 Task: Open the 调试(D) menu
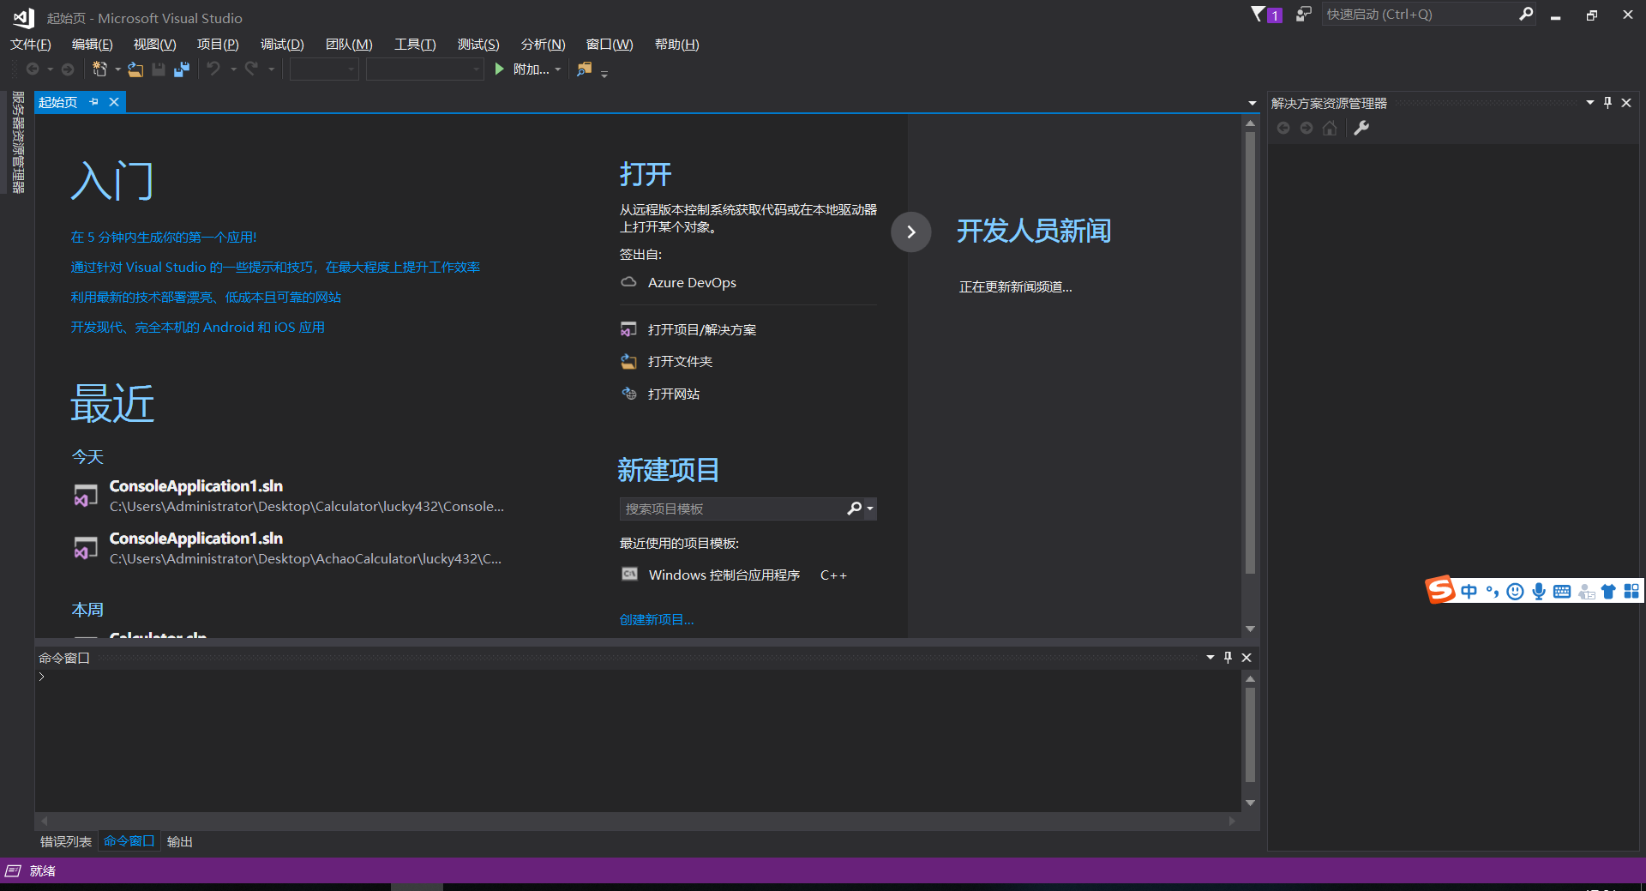coord(282,45)
